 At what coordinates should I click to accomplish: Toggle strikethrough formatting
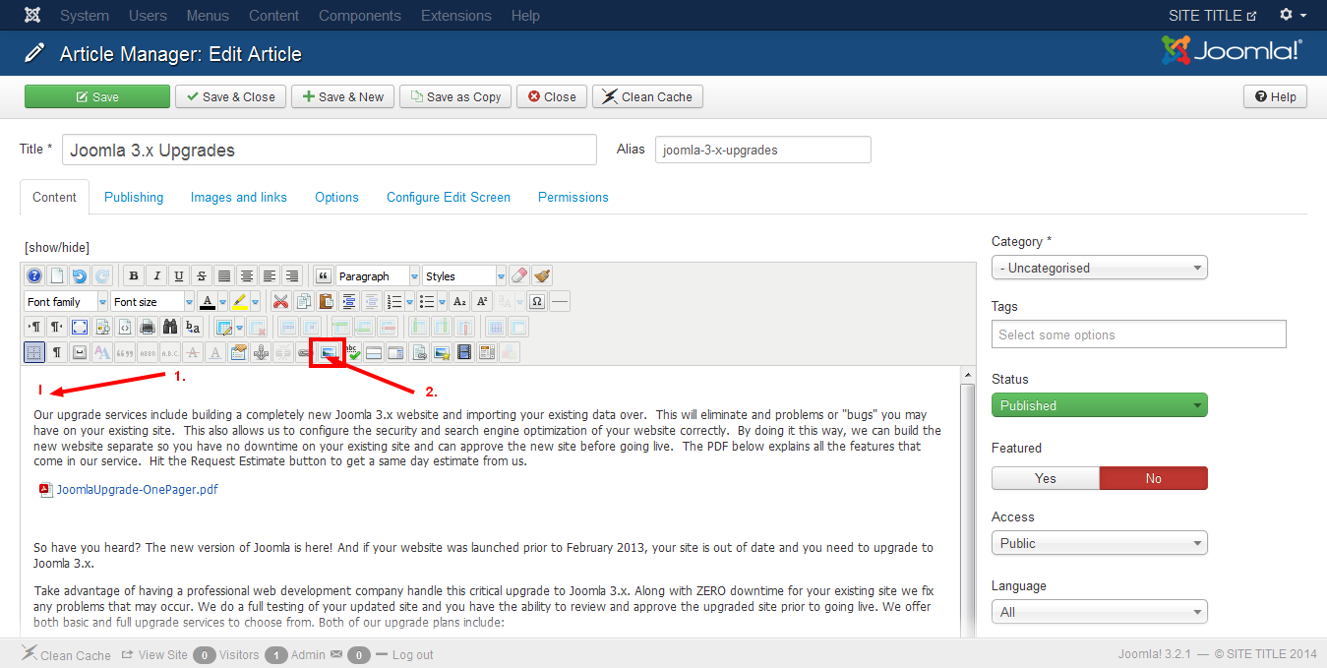(201, 276)
